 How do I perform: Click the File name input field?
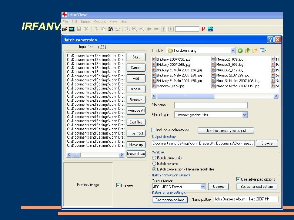211,105
